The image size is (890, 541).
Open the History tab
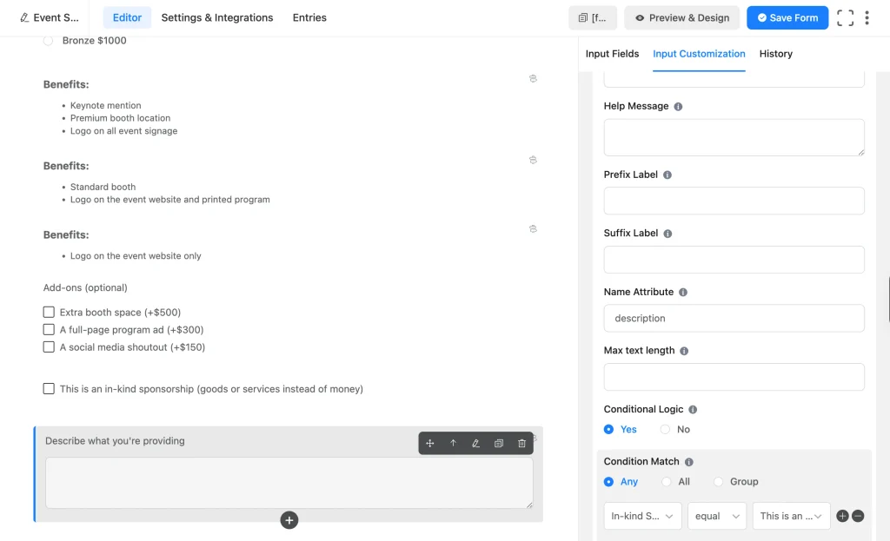[x=776, y=54]
